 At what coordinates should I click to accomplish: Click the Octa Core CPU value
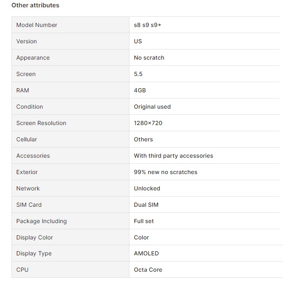click(148, 270)
